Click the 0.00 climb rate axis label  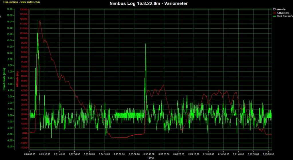click(10, 115)
